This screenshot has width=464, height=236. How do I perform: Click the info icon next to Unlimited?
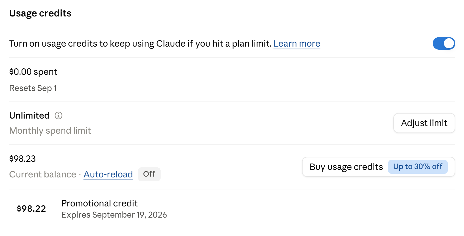(58, 115)
